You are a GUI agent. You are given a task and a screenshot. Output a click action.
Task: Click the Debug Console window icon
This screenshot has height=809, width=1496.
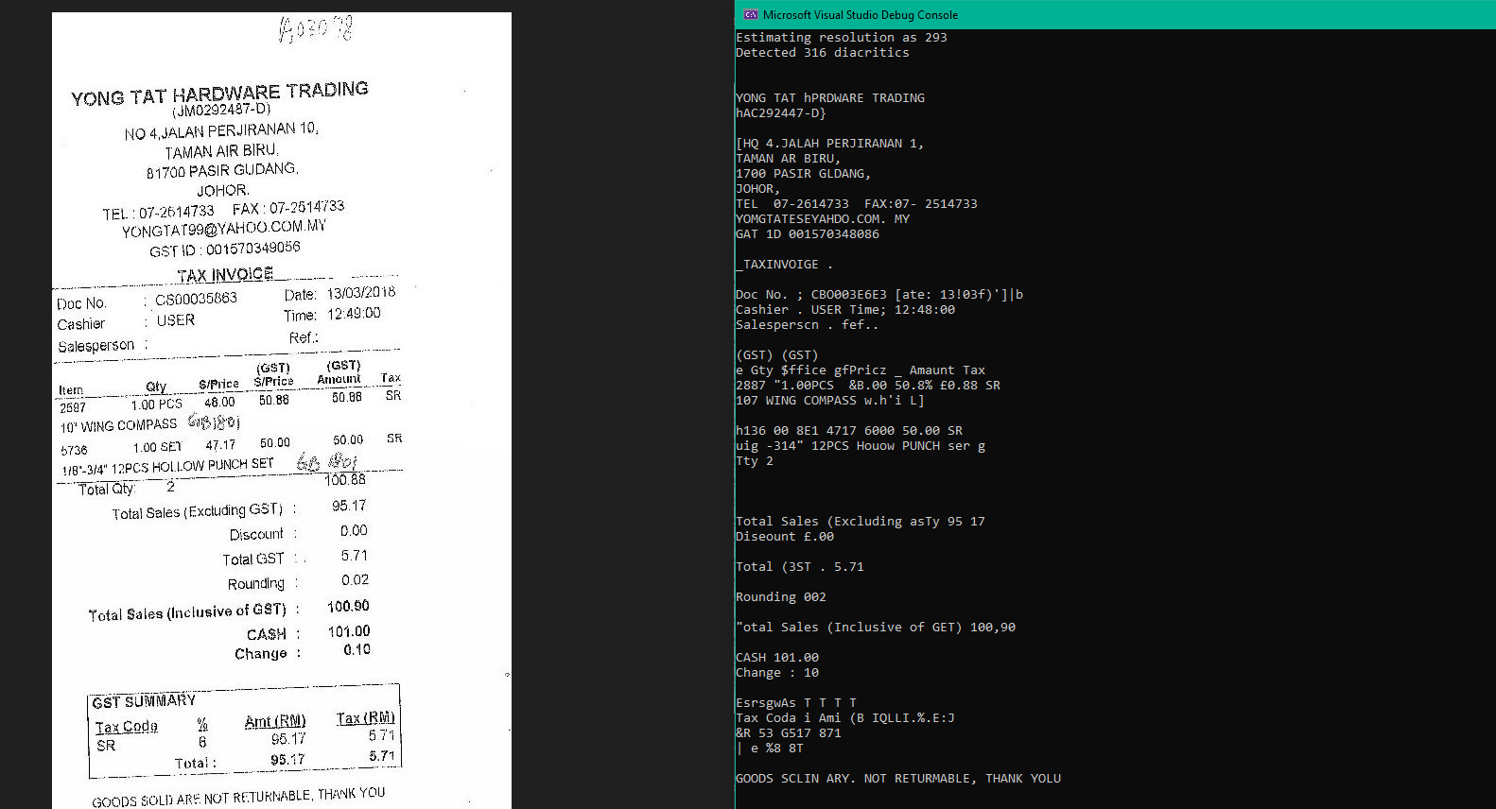750,14
